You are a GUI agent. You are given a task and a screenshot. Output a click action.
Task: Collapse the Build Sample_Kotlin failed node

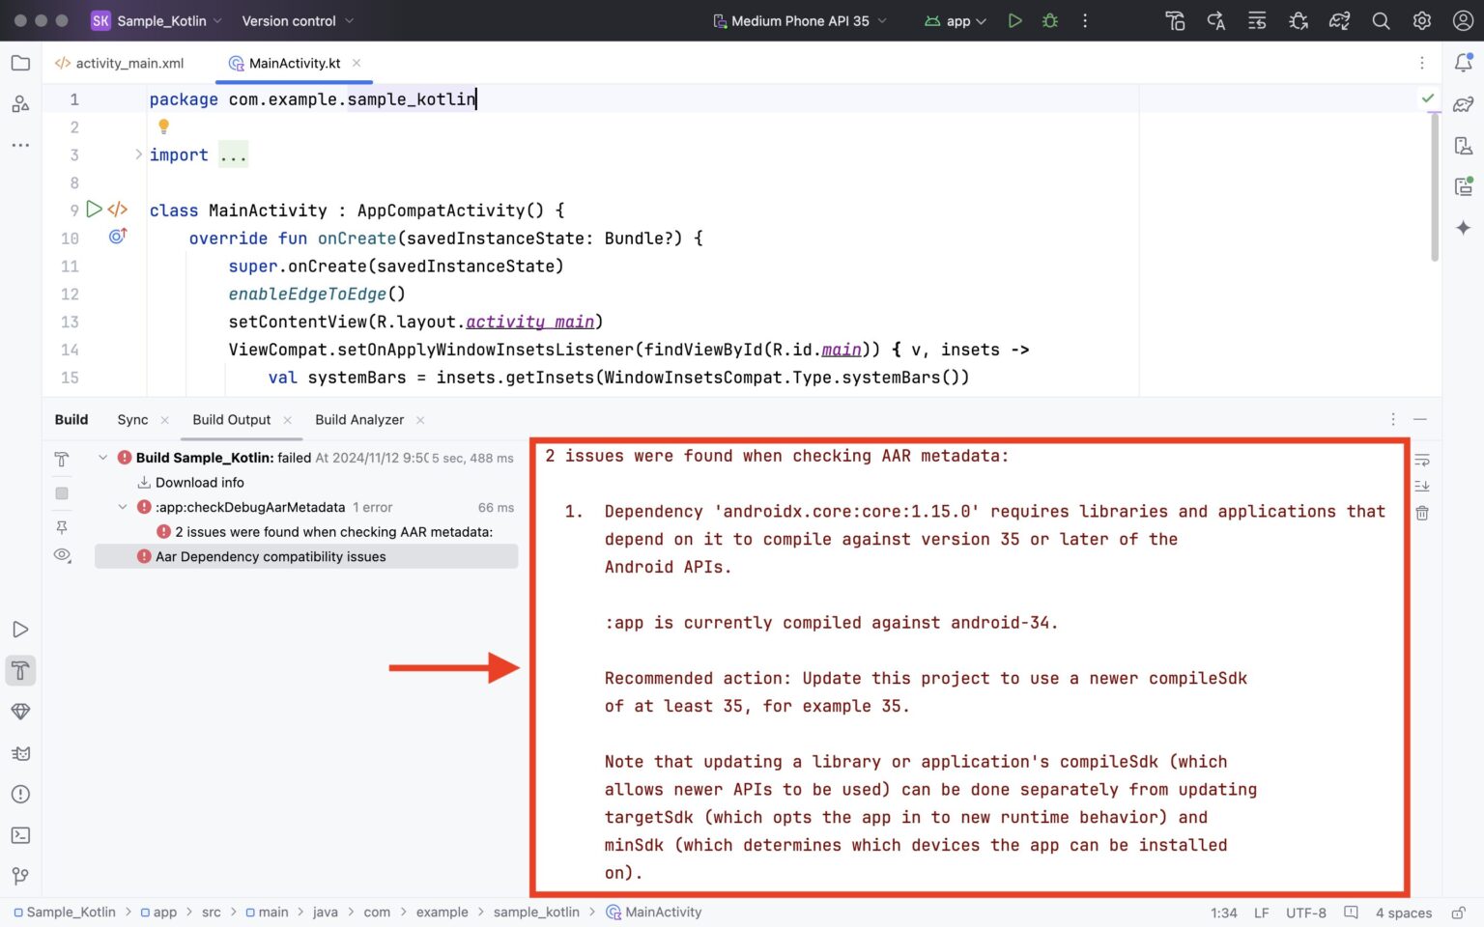click(x=103, y=457)
